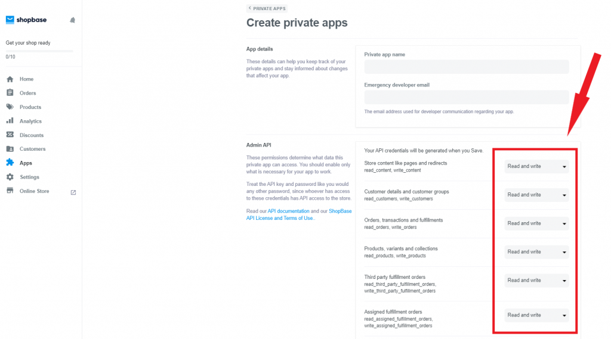
Task: Click the Customers sidebar icon
Action: click(x=10, y=149)
